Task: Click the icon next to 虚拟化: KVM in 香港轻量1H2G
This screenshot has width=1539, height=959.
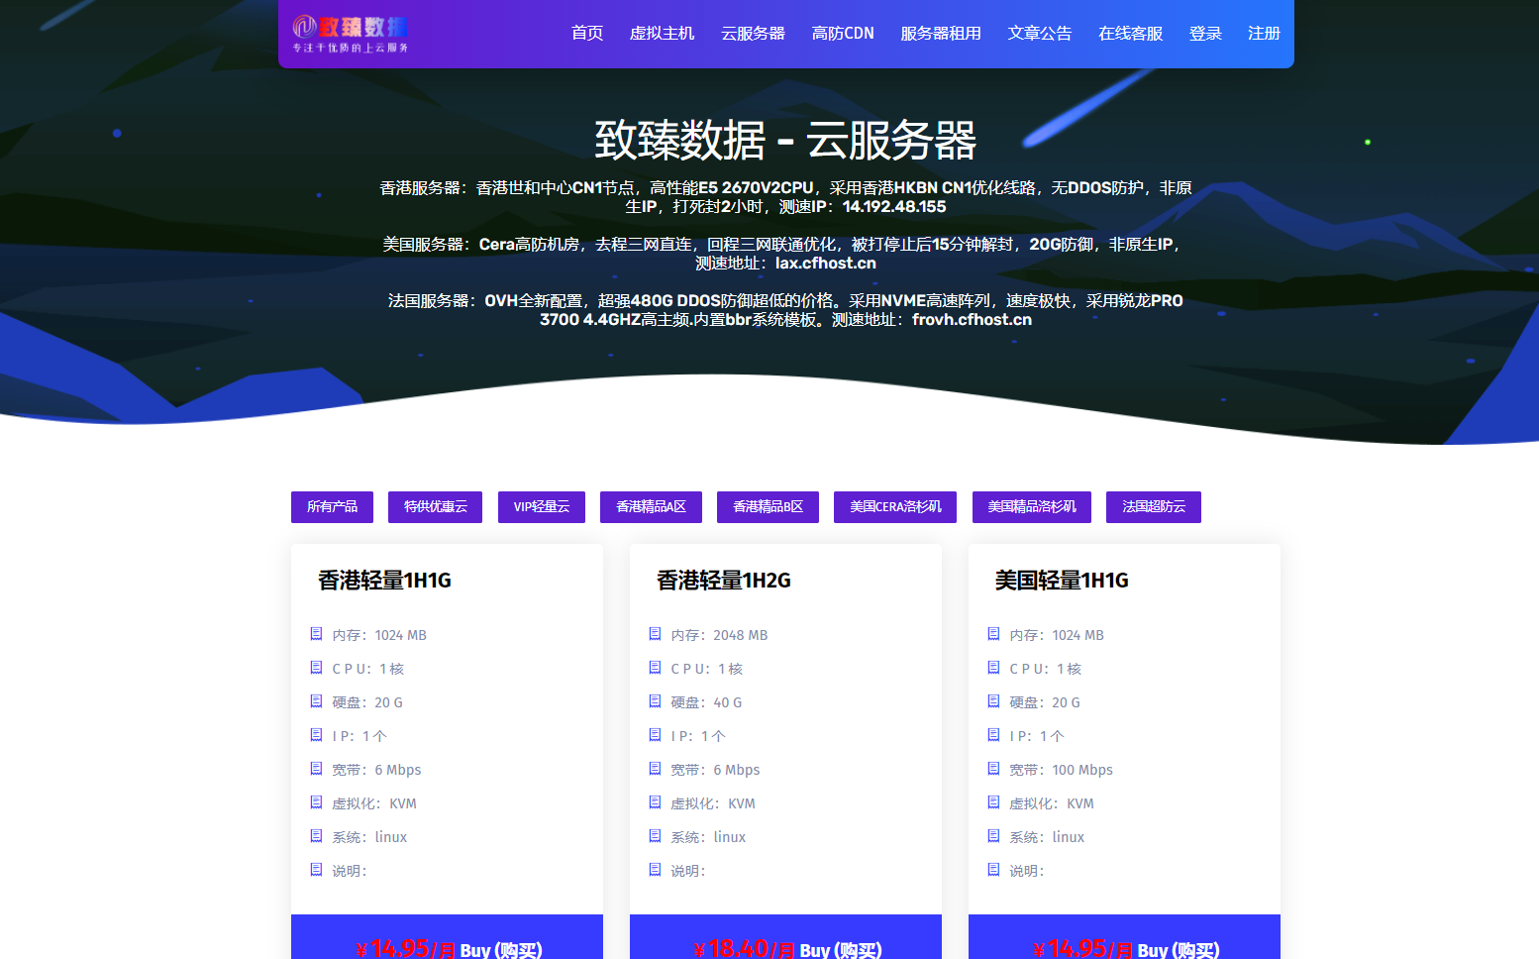Action: pyautogui.click(x=655, y=802)
